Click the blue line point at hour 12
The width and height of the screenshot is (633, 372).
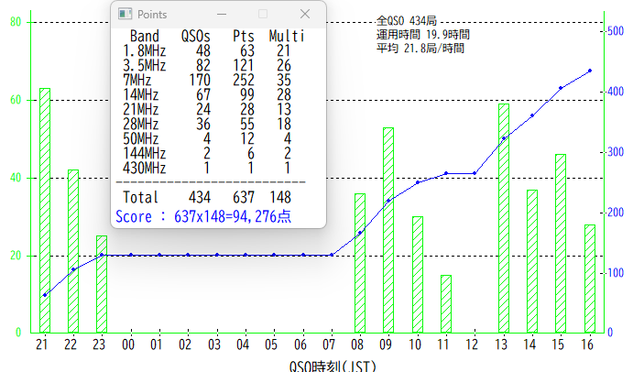click(x=475, y=173)
